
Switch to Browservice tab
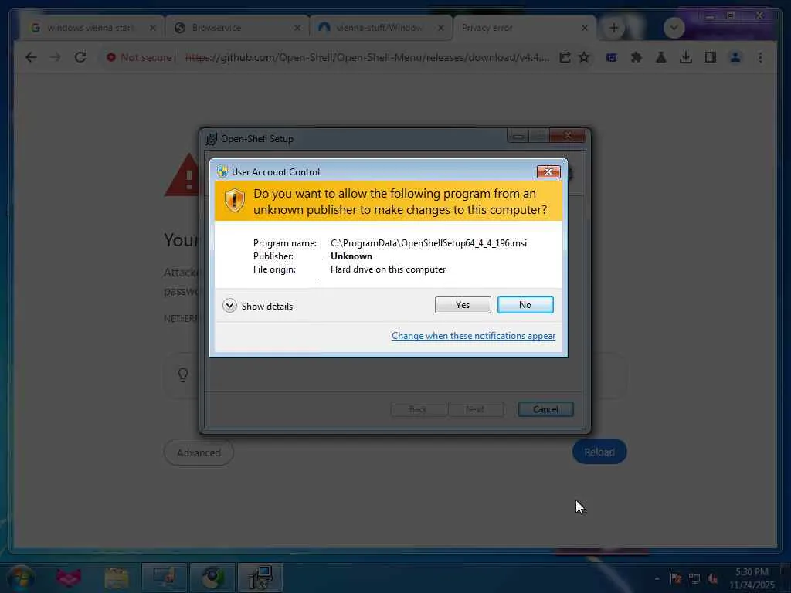coord(229,28)
